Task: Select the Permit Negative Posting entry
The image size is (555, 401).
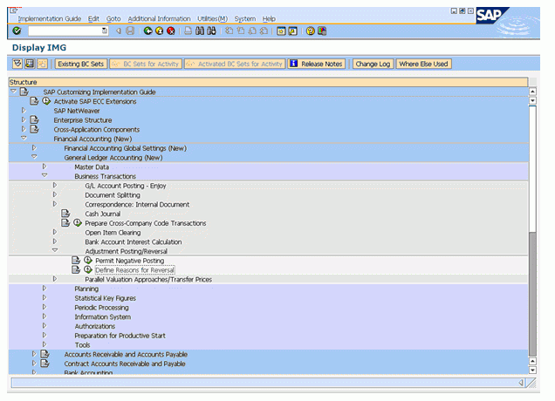Action: [x=129, y=261]
